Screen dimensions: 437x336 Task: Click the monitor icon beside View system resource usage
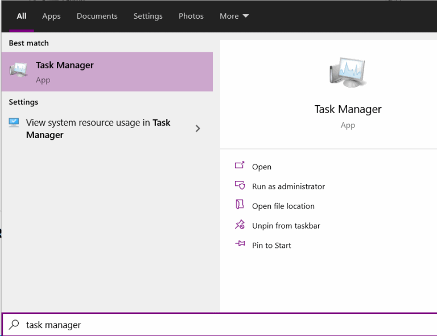coord(14,122)
